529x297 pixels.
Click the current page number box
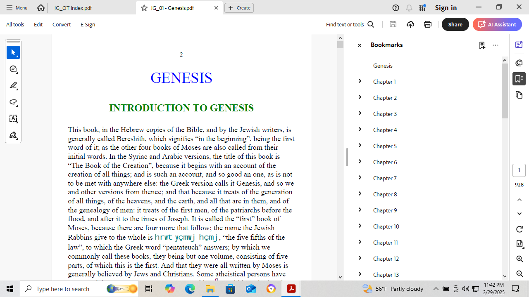(x=519, y=170)
